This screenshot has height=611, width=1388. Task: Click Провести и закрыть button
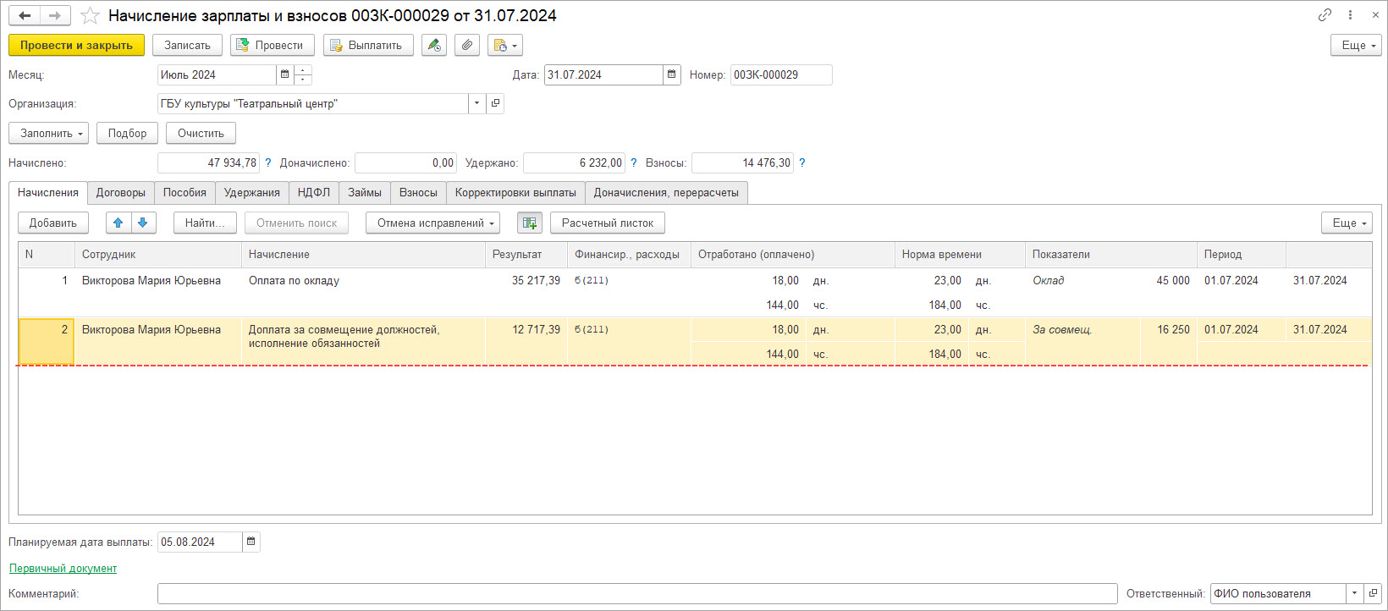click(x=76, y=45)
